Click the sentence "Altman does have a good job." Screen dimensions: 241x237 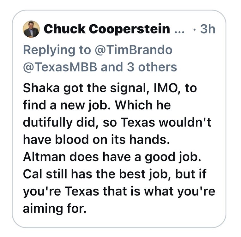pos(111,157)
